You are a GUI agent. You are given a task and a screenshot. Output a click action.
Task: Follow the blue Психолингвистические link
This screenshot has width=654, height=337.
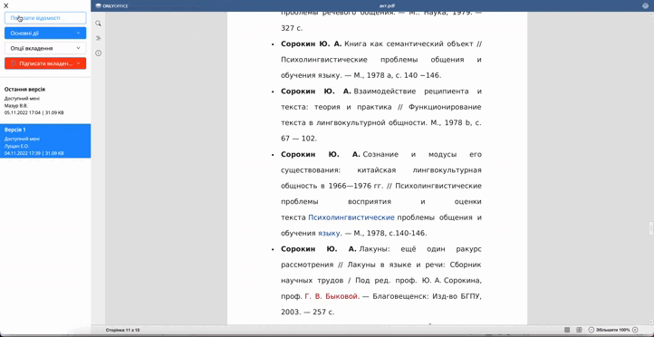tap(351, 217)
